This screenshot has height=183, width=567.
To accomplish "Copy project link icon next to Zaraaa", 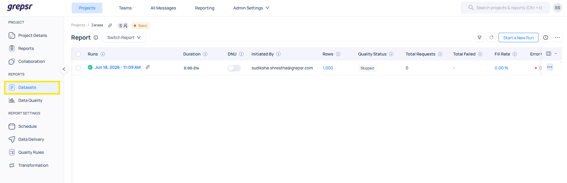I will (x=110, y=25).
